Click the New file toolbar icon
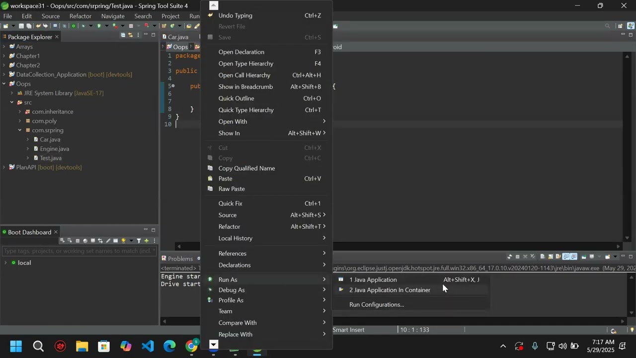Image resolution: width=636 pixels, height=358 pixels. click(5, 26)
